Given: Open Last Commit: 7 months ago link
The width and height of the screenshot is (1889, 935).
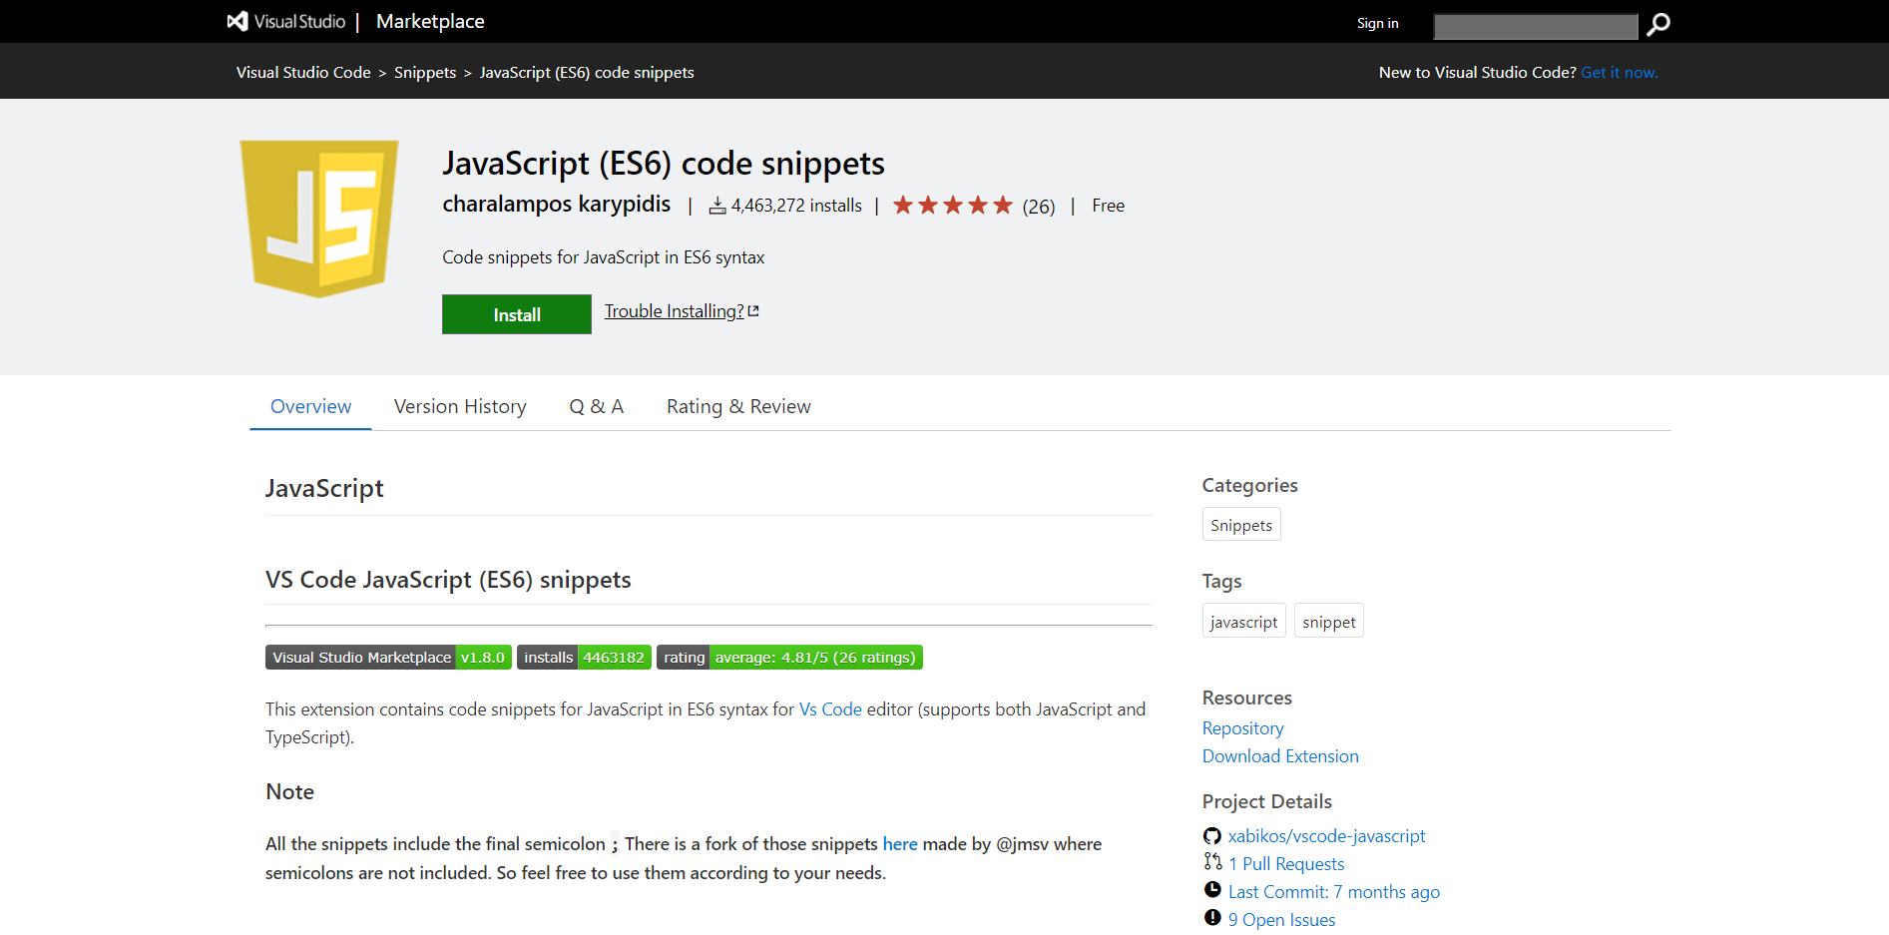Looking at the screenshot, I should click(x=1334, y=892).
